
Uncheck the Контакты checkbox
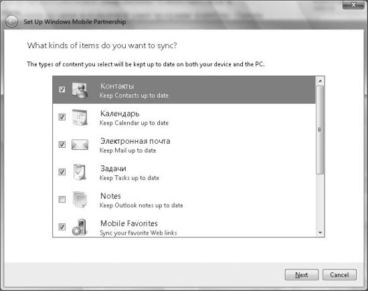coord(62,90)
